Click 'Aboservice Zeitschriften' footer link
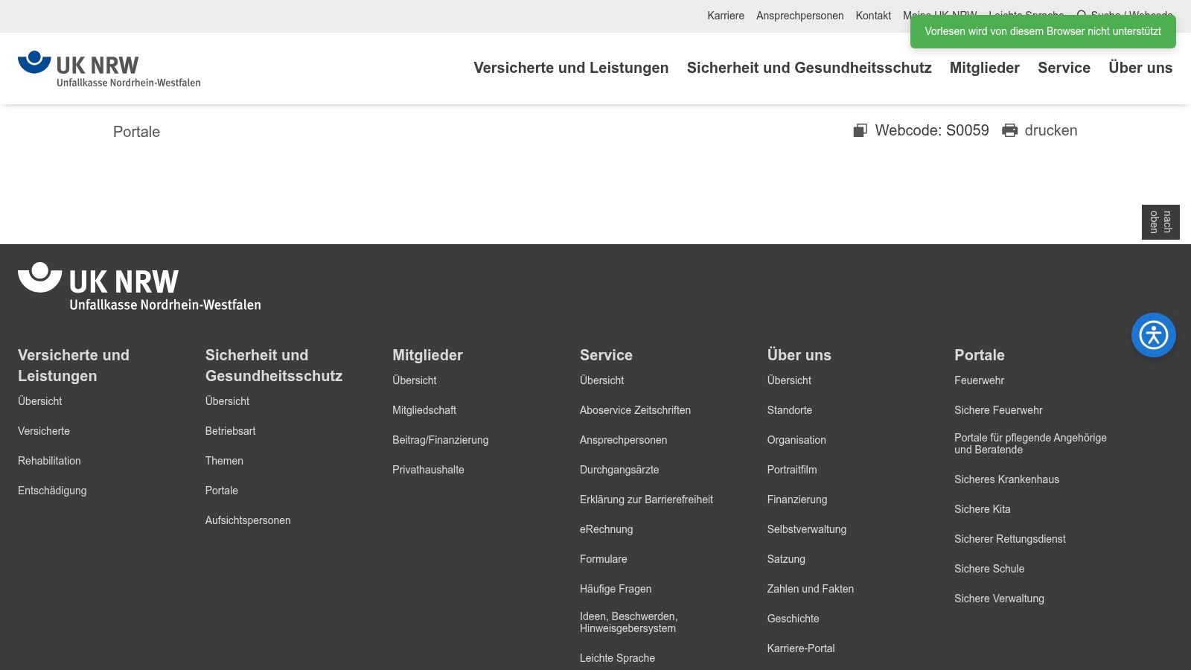Viewport: 1191px width, 670px height. [x=635, y=410]
